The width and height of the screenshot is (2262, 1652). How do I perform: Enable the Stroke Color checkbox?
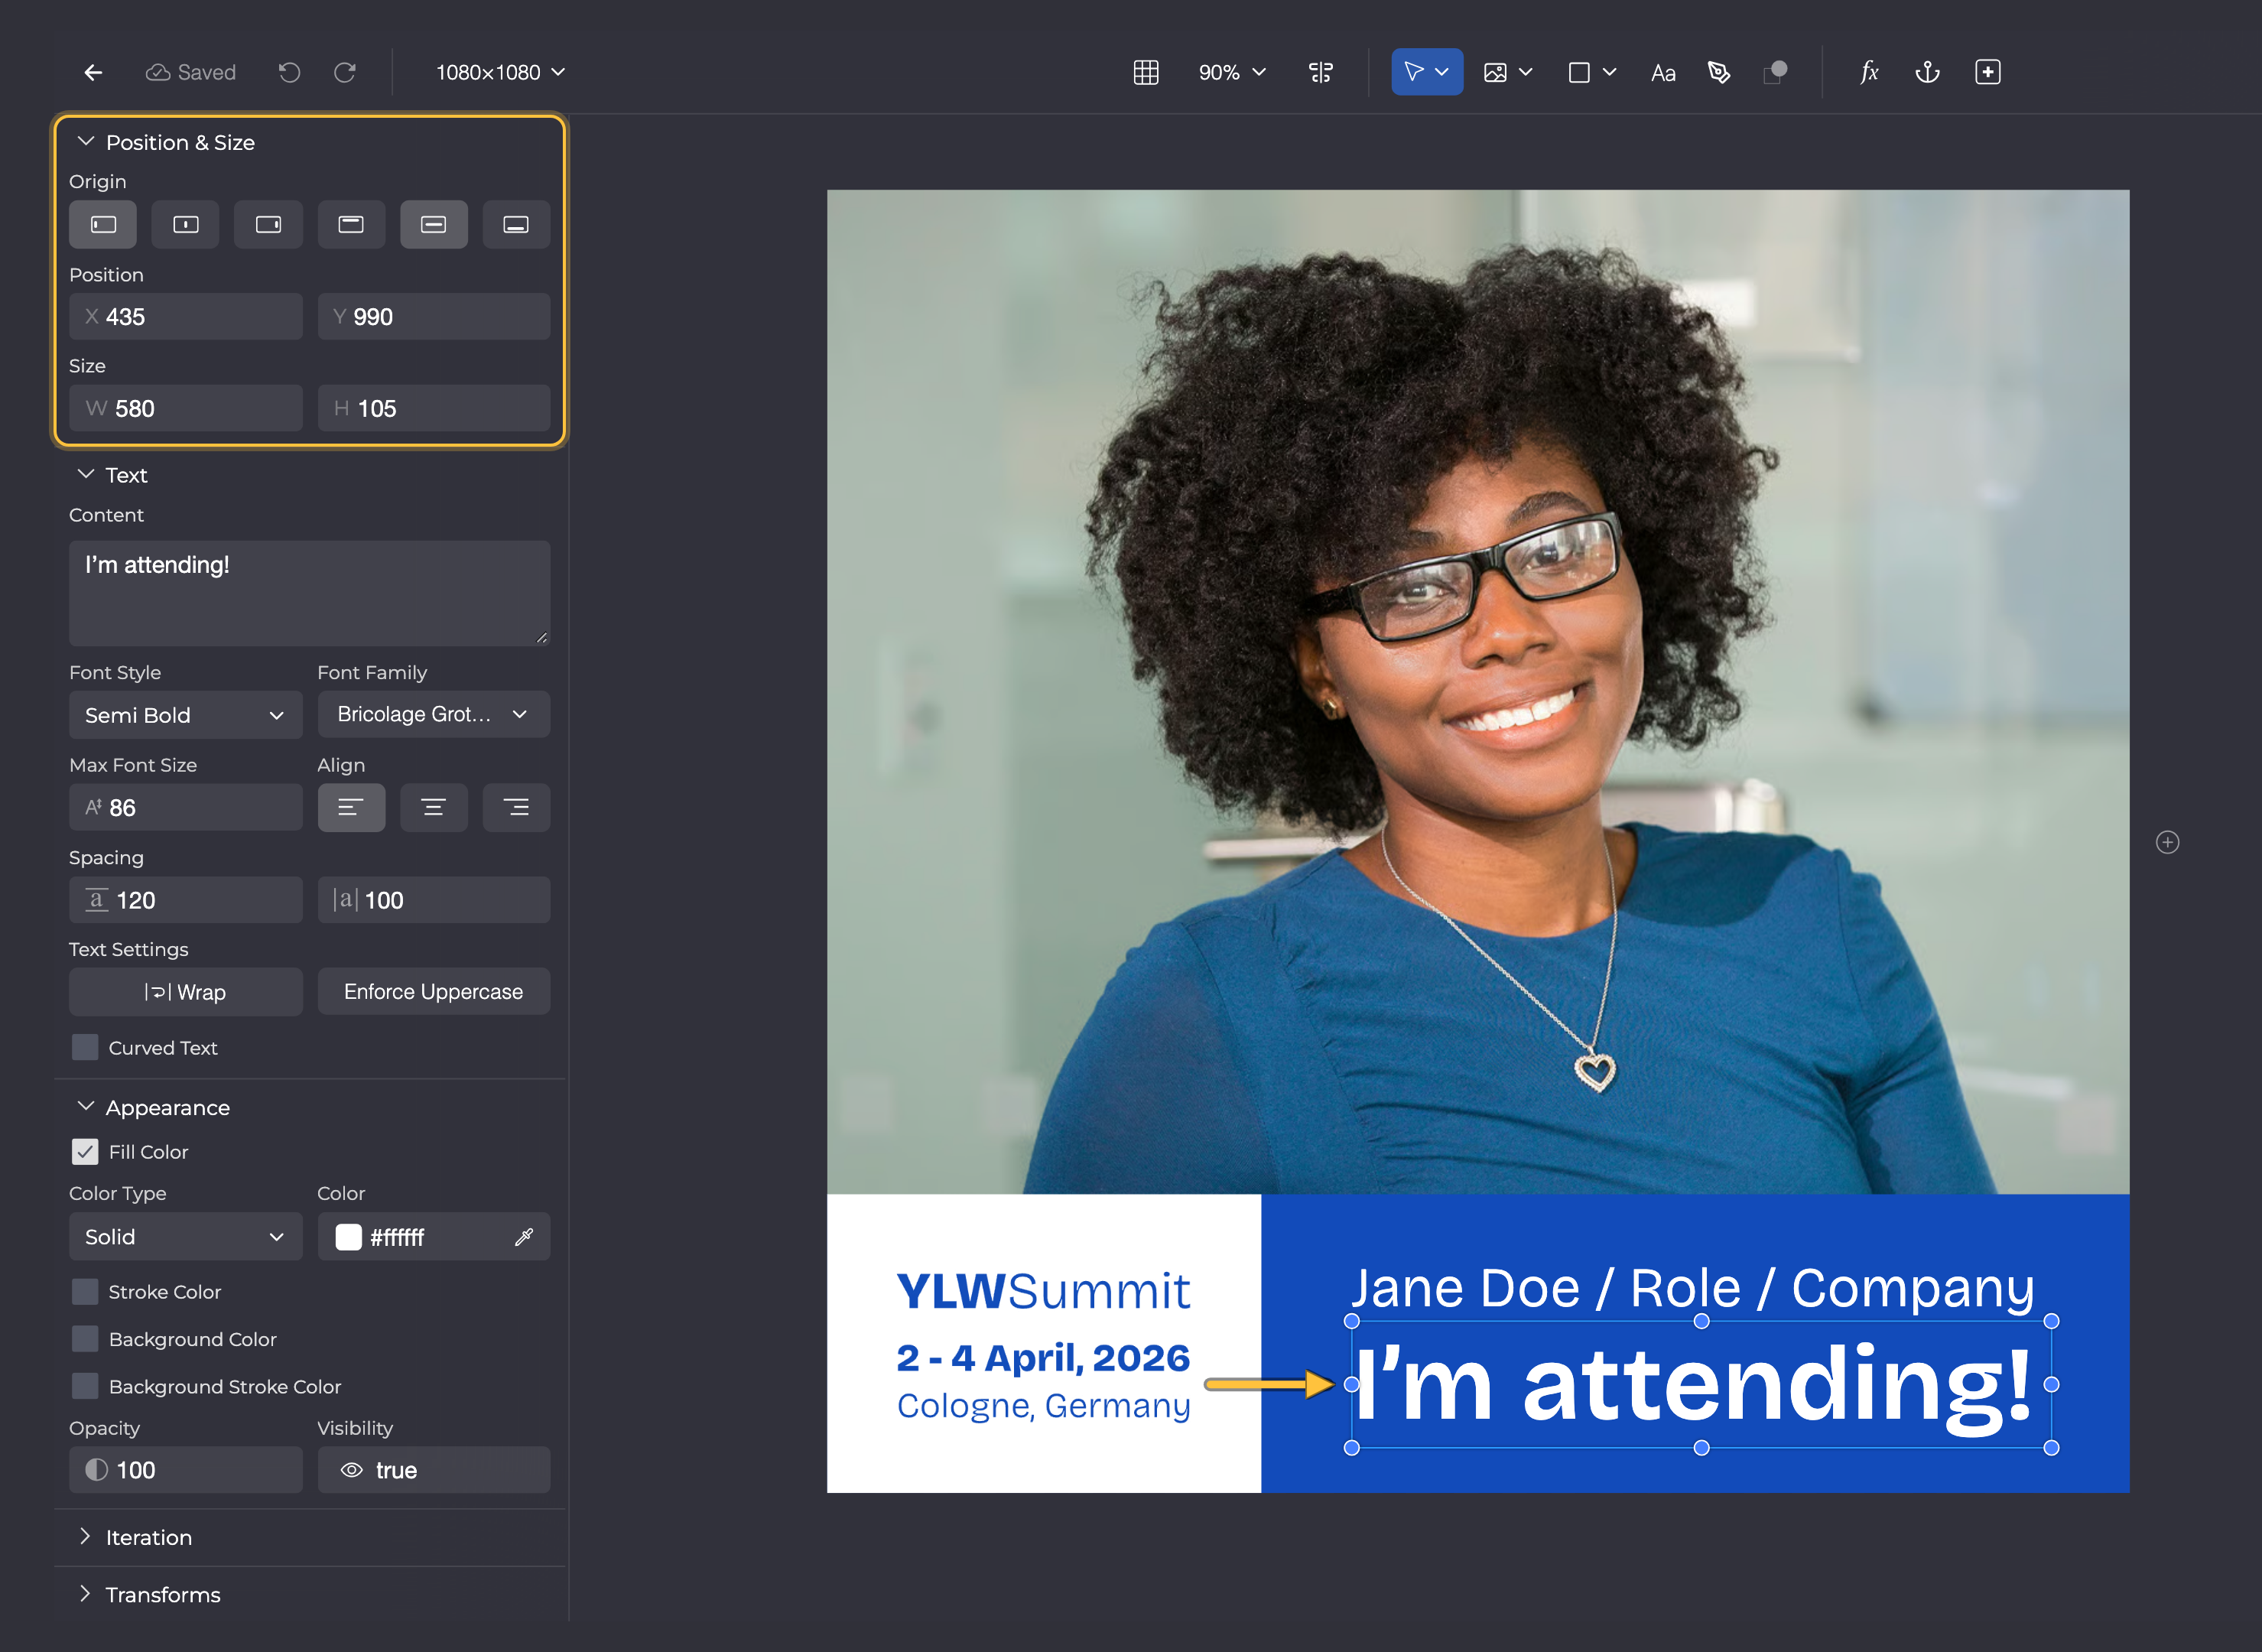pyautogui.click(x=85, y=1292)
